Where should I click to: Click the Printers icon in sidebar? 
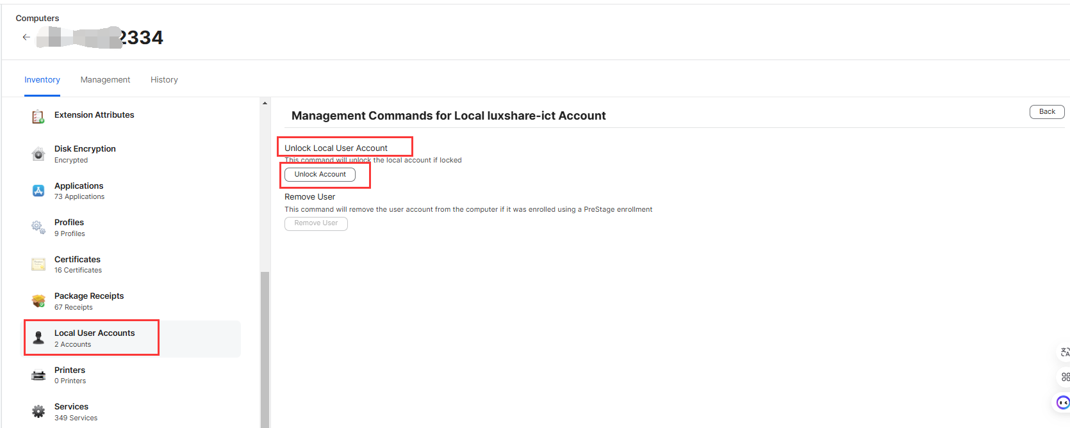[38, 375]
